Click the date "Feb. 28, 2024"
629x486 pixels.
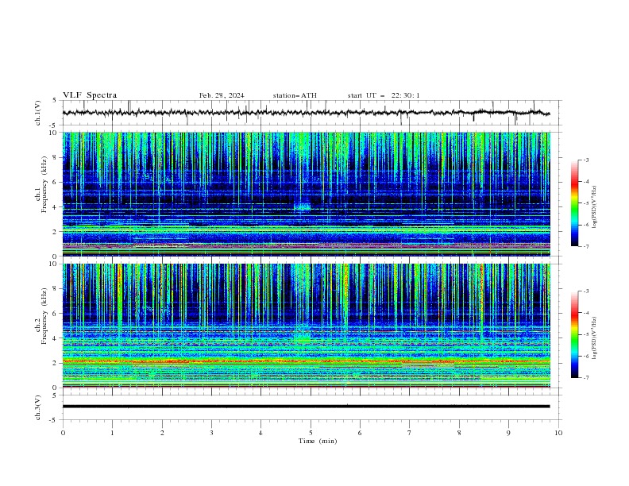click(x=222, y=95)
